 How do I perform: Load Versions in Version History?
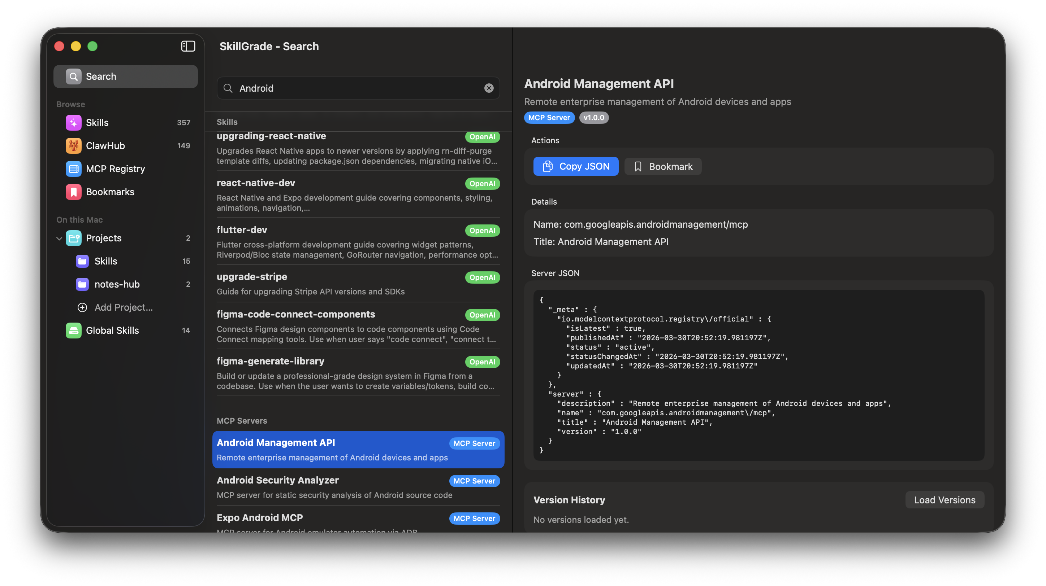pos(945,500)
